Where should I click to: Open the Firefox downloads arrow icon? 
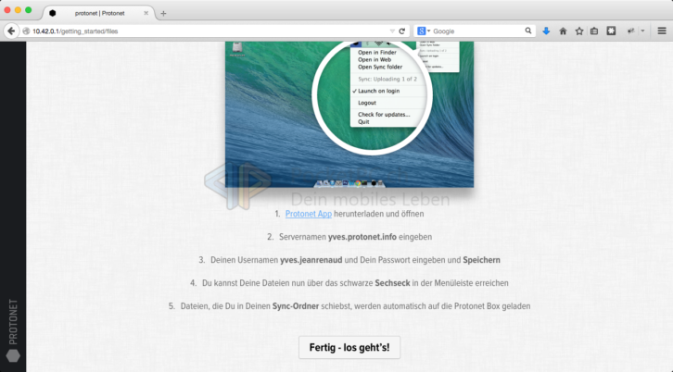point(546,31)
